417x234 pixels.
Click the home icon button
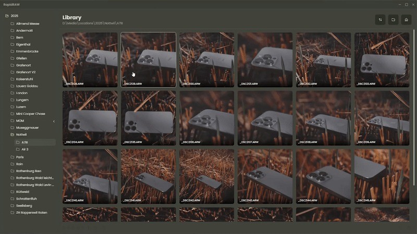[x=406, y=20]
